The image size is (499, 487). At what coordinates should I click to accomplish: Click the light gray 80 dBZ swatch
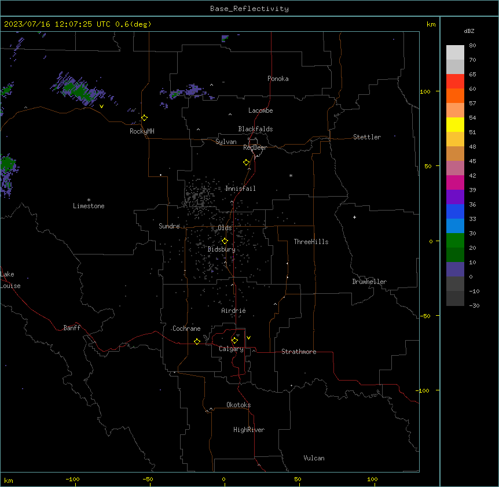coord(455,53)
